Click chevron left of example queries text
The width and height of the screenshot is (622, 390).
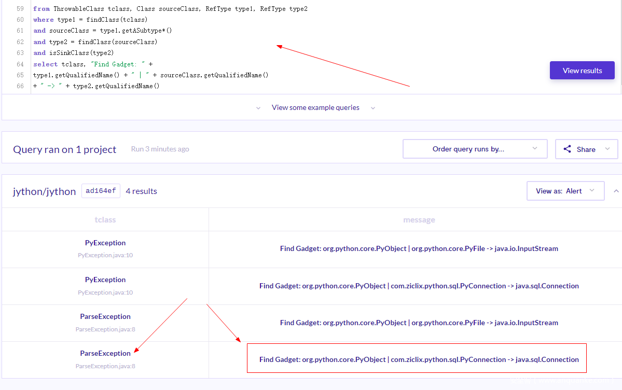[x=258, y=108]
